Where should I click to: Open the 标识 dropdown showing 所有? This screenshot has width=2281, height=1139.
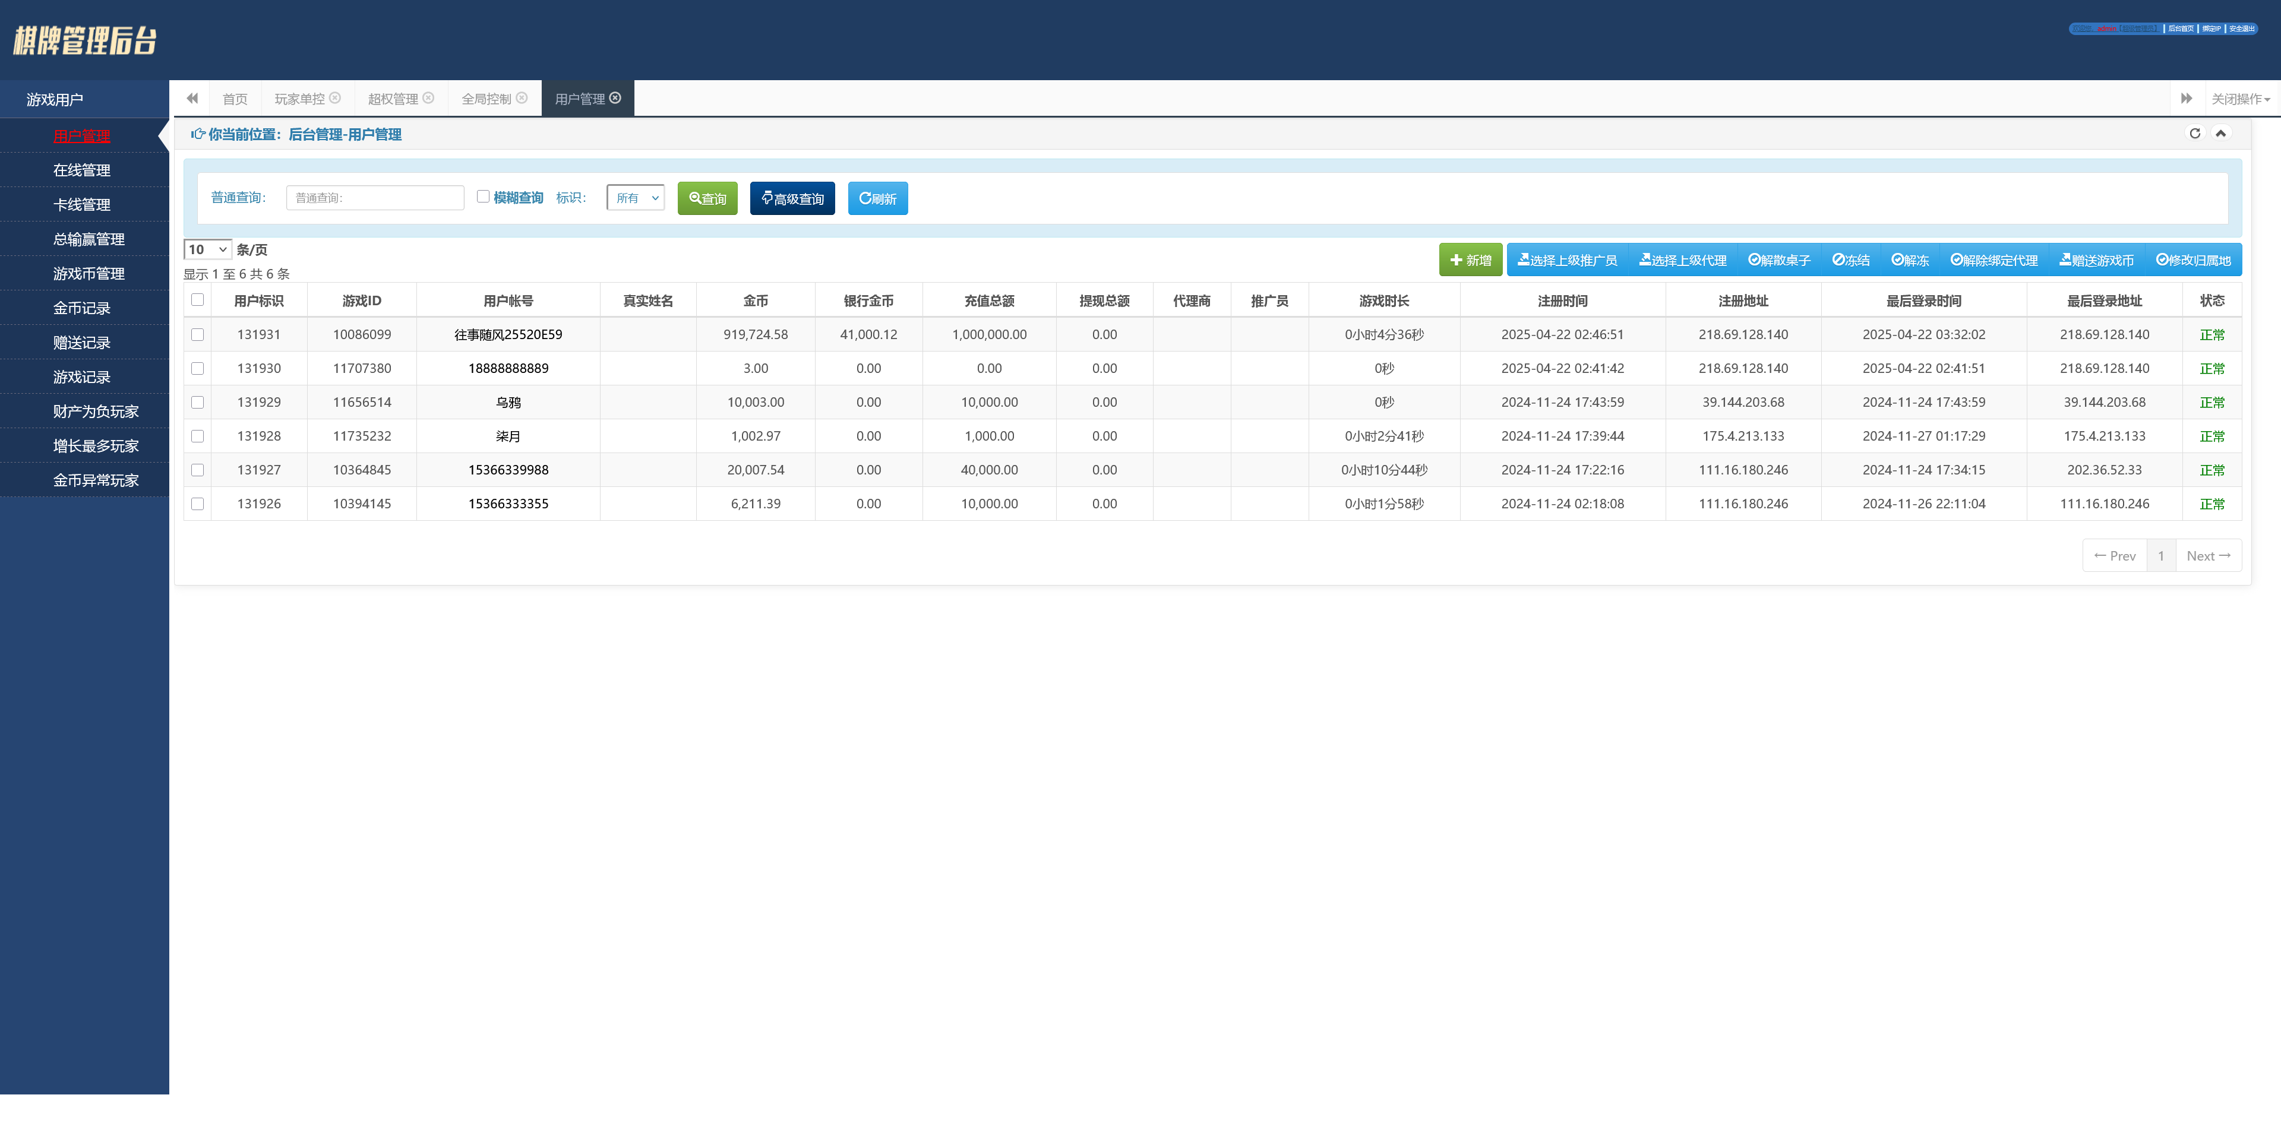tap(636, 198)
